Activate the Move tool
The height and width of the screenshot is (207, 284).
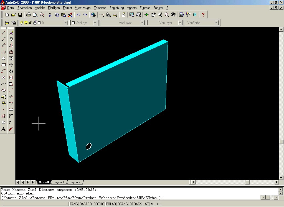[x=11, y=65]
